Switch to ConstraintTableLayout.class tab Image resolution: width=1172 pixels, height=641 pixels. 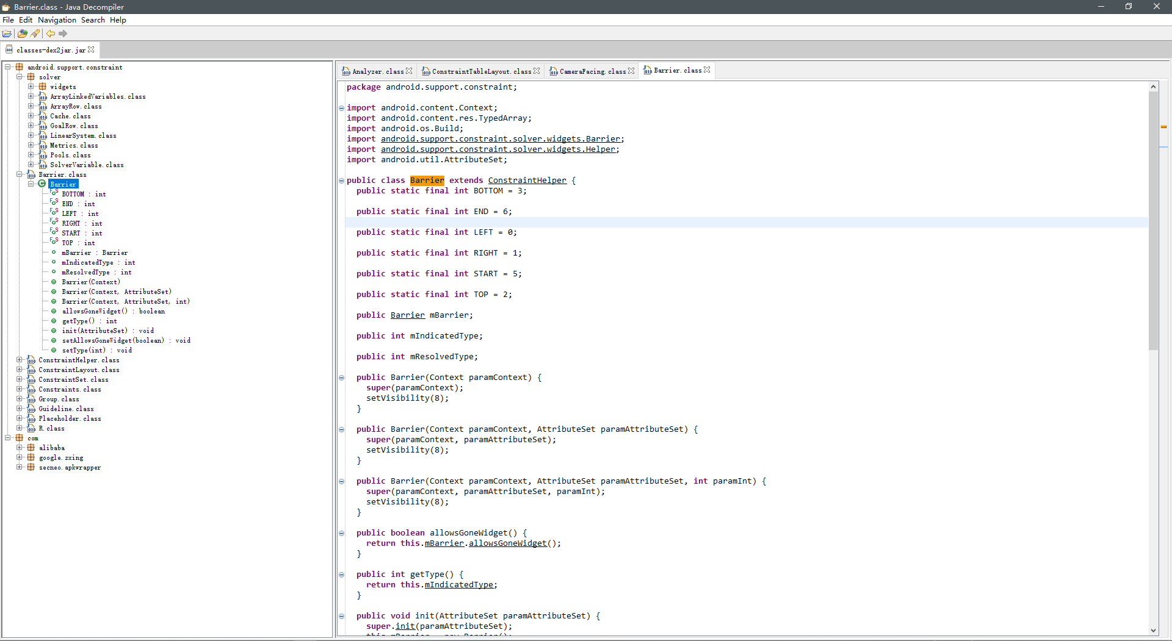[x=481, y=71]
